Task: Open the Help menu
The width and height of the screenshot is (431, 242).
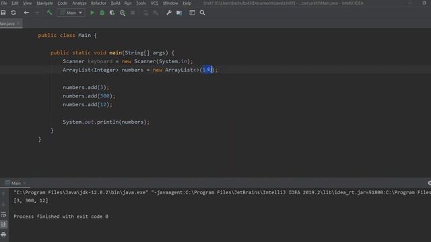Action: 187,3
